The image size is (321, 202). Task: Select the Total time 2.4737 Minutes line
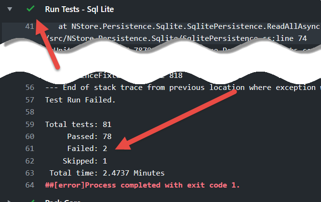coord(107,173)
